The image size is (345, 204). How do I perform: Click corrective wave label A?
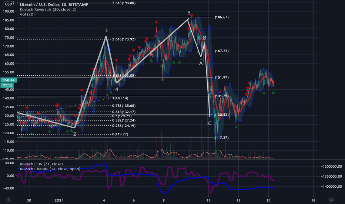pos(201,63)
